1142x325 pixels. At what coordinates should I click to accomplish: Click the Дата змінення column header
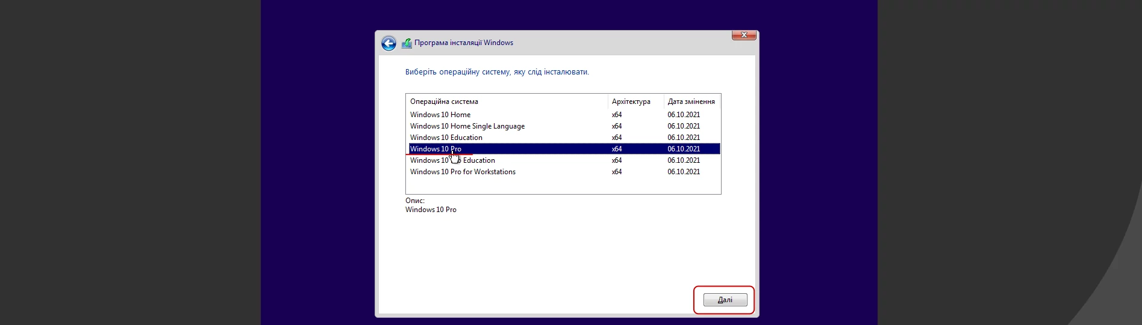692,102
